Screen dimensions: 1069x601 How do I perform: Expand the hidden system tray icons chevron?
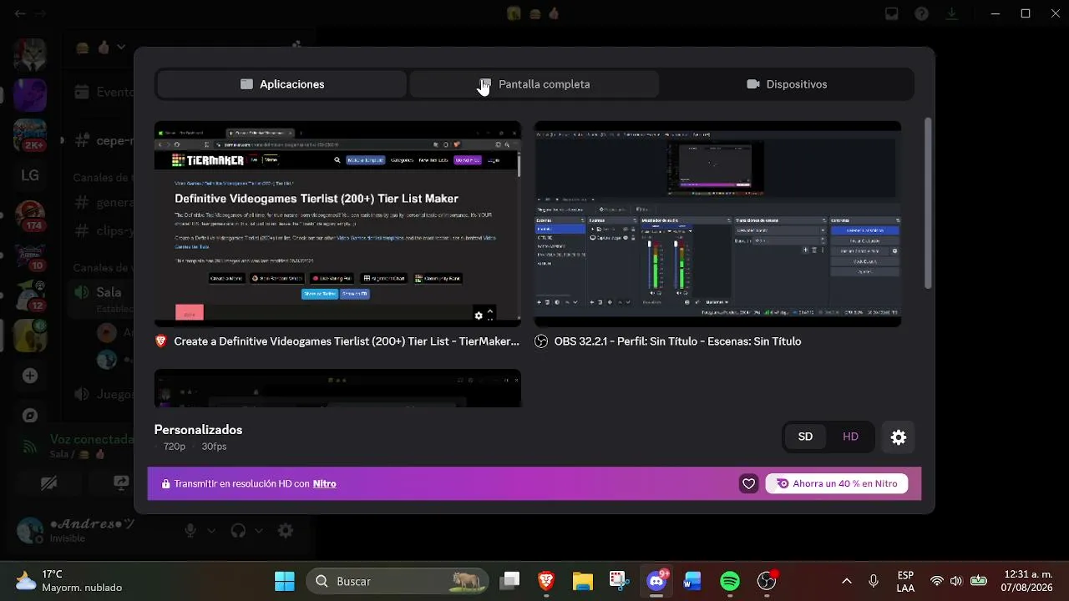tap(847, 581)
